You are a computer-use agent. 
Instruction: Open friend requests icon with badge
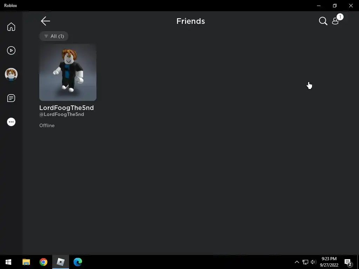pos(337,20)
